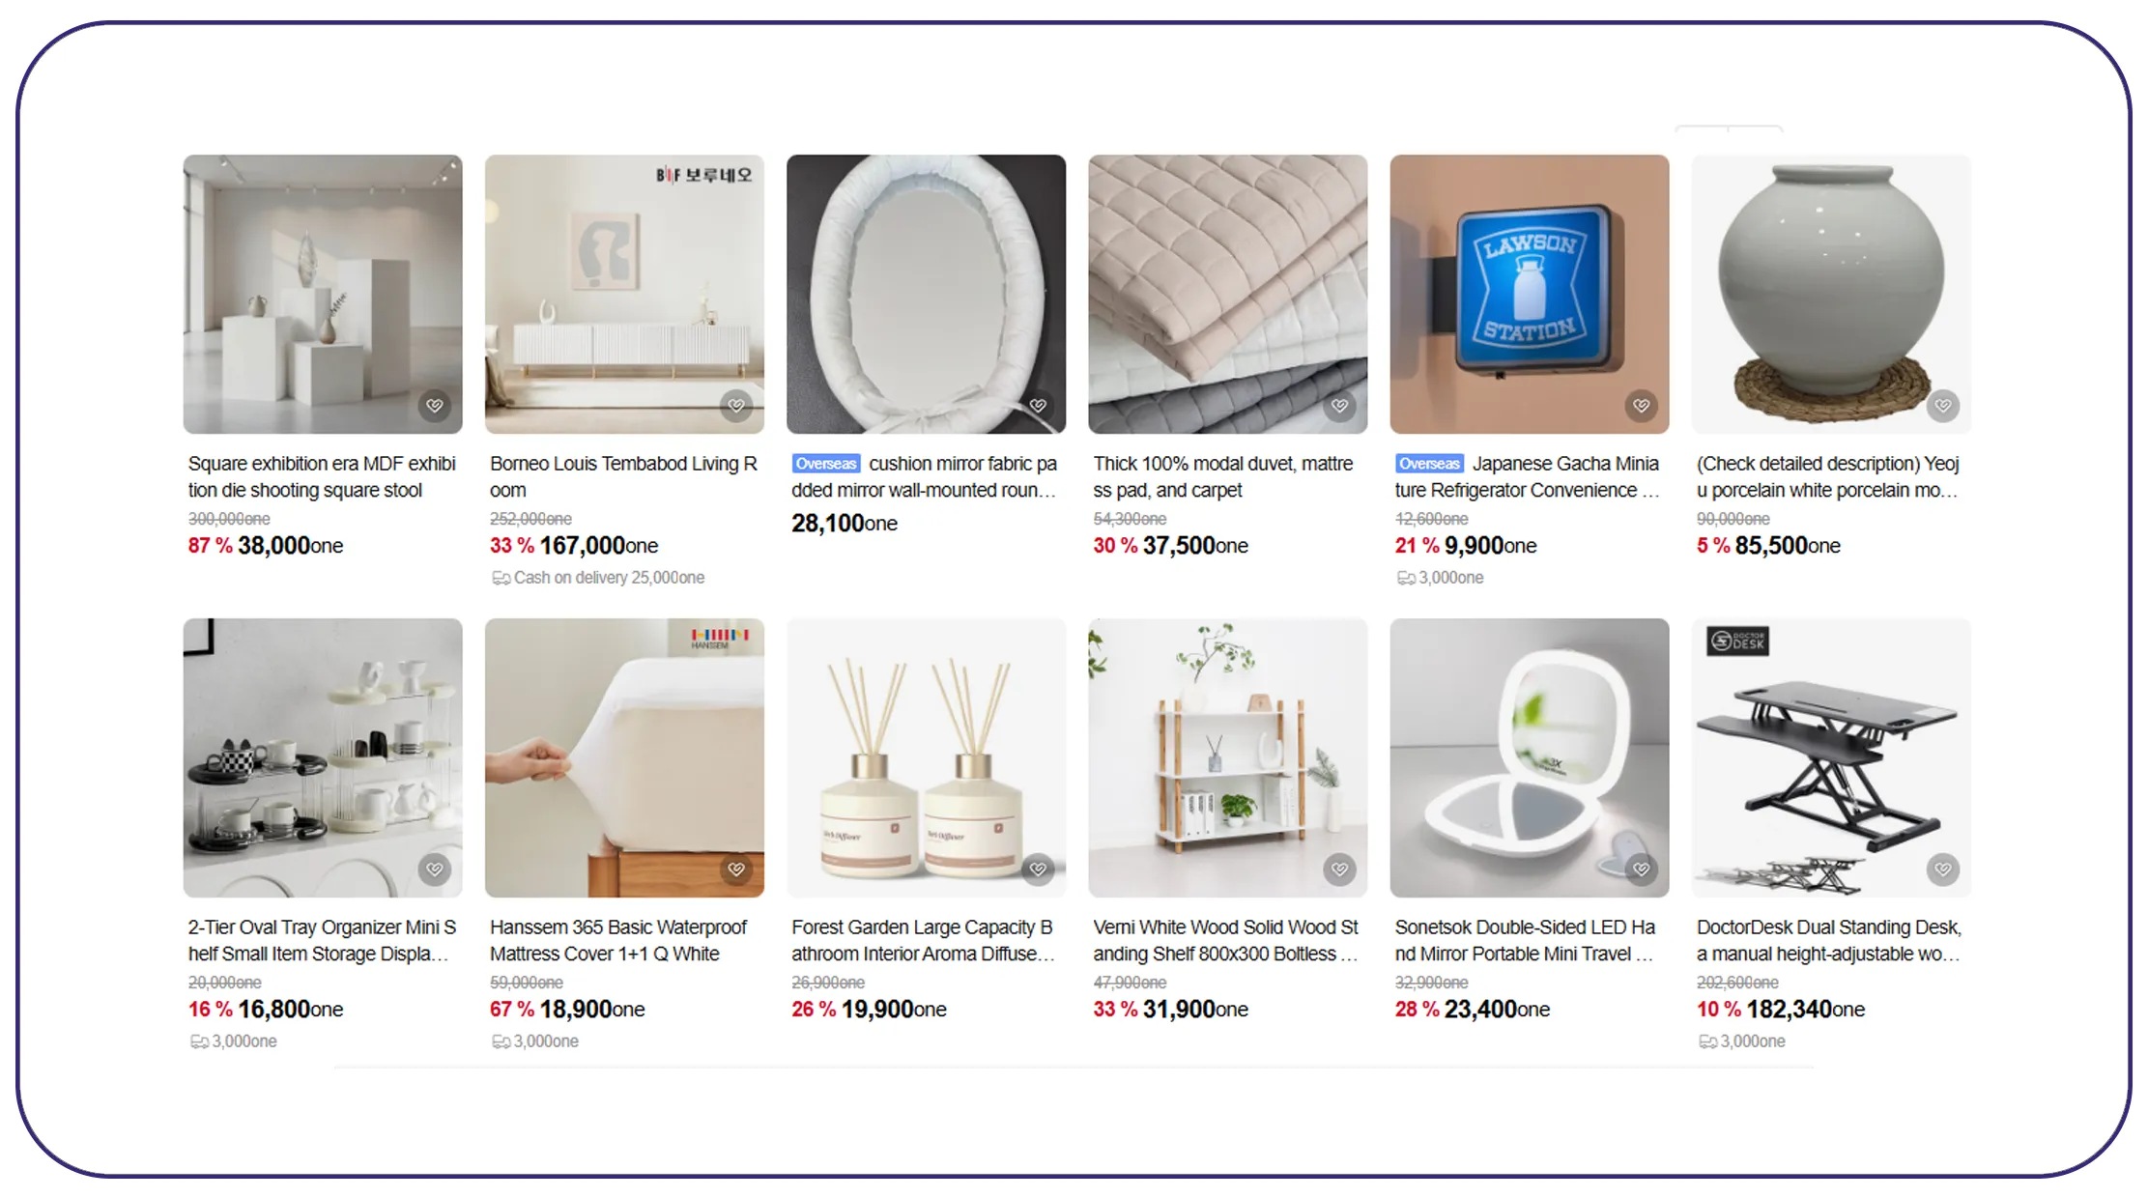Heart the Sonetsok LED hand mirror
This screenshot has height=1198, width=2148.
point(1641,870)
